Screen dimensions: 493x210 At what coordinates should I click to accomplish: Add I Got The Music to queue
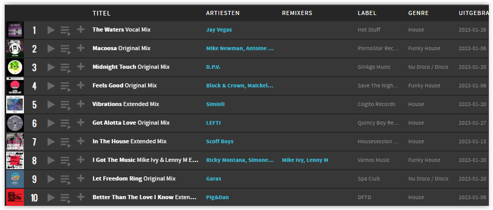tap(65, 161)
